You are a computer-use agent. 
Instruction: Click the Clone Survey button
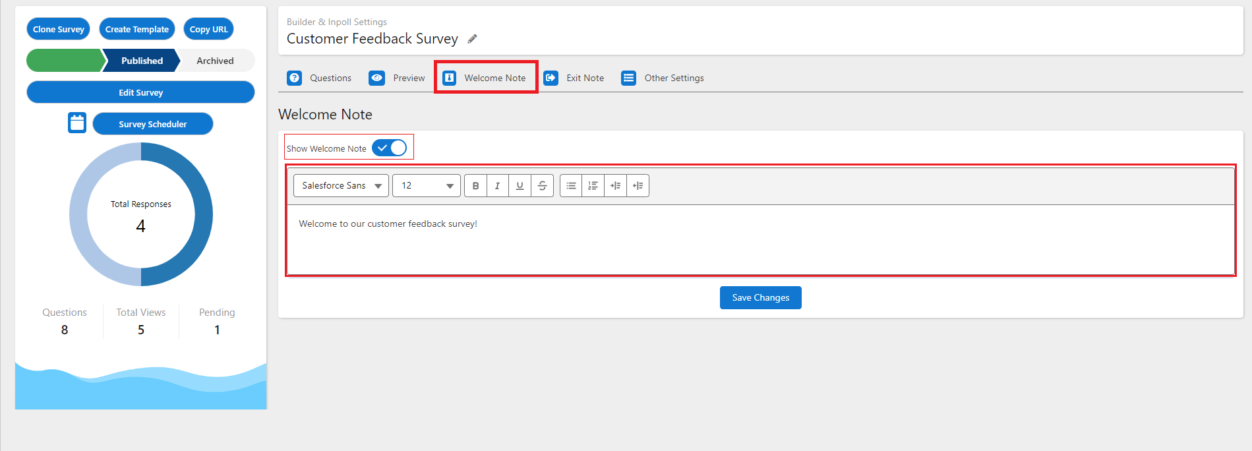point(59,29)
